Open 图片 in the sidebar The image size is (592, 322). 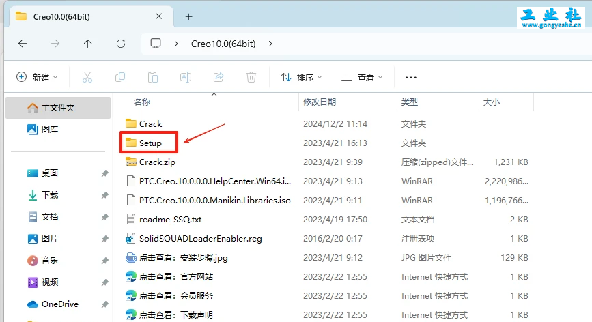49,239
